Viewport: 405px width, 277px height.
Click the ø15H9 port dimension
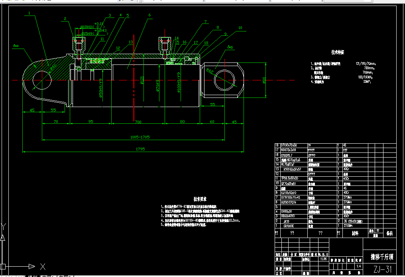pyautogui.click(x=87, y=33)
